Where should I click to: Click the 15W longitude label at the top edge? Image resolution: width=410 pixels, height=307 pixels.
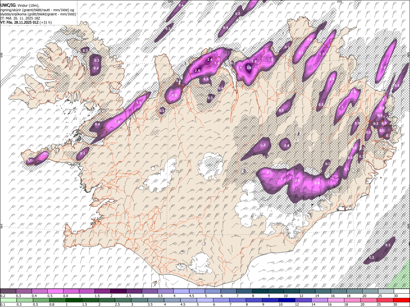[x=340, y=2]
